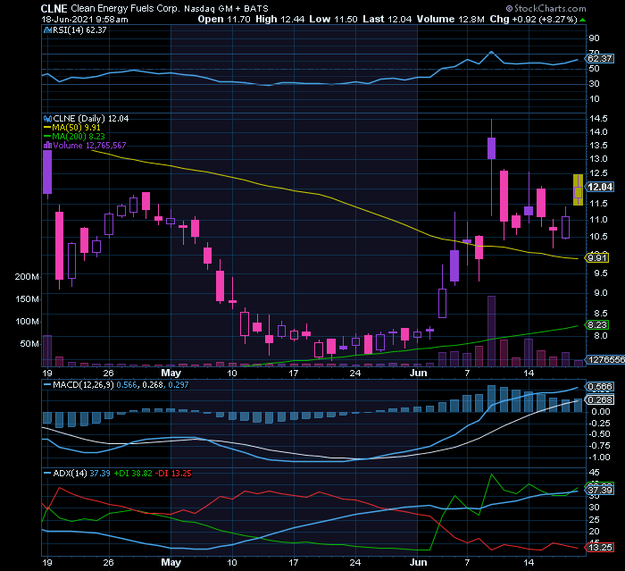Click the 12.04 last price tag on the price axis
The height and width of the screenshot is (571, 625).
pyautogui.click(x=599, y=187)
